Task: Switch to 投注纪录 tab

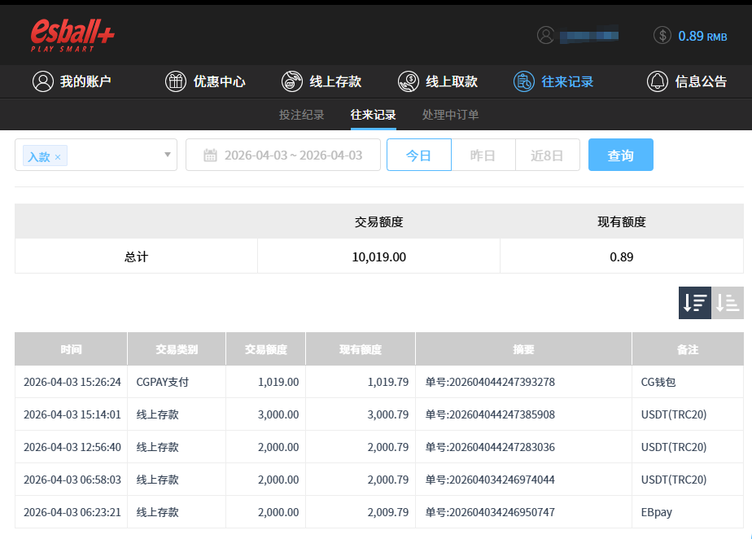Action: pyautogui.click(x=302, y=115)
